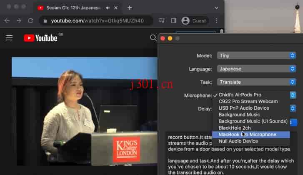Toggle the browser side panel icon
303x175 pixels.
(173, 21)
